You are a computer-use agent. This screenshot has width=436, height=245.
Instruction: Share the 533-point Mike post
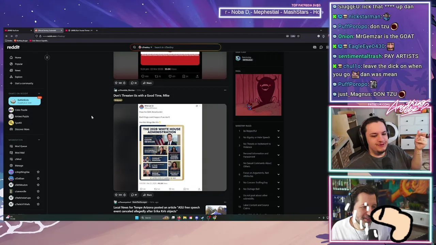[x=147, y=195]
